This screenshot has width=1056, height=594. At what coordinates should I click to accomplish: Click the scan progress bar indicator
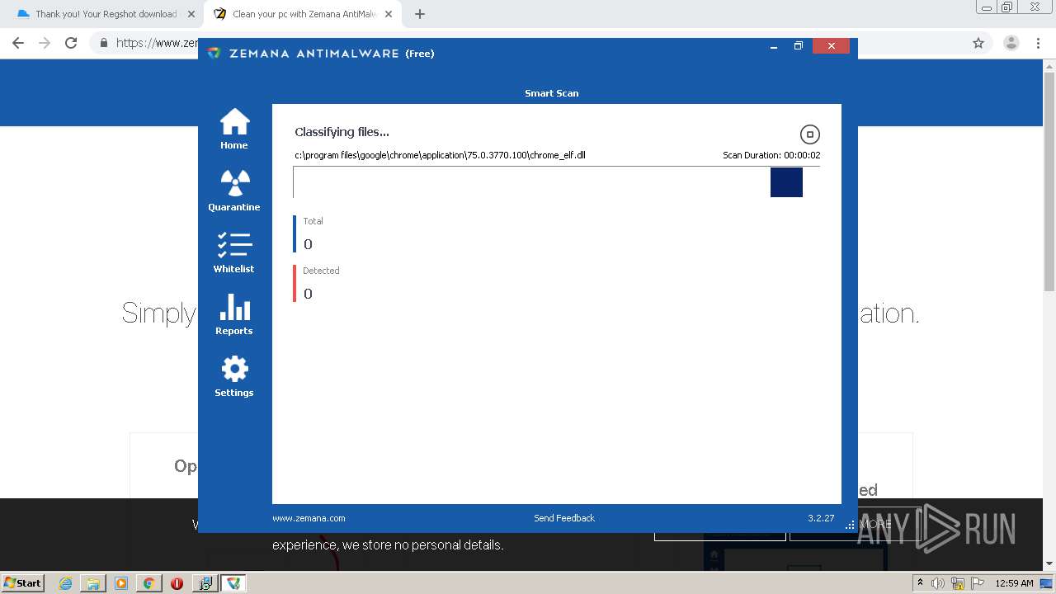(x=786, y=182)
